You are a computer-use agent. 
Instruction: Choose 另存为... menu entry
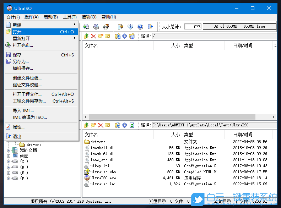[42, 61]
